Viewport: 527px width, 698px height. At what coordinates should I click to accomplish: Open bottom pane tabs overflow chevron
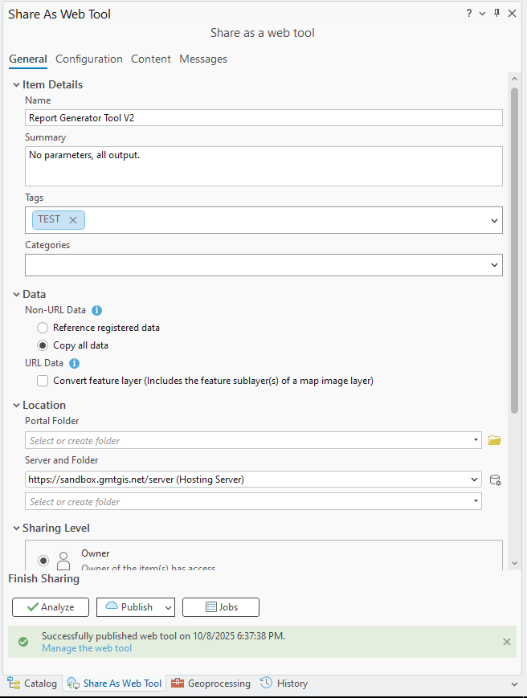[x=514, y=684]
